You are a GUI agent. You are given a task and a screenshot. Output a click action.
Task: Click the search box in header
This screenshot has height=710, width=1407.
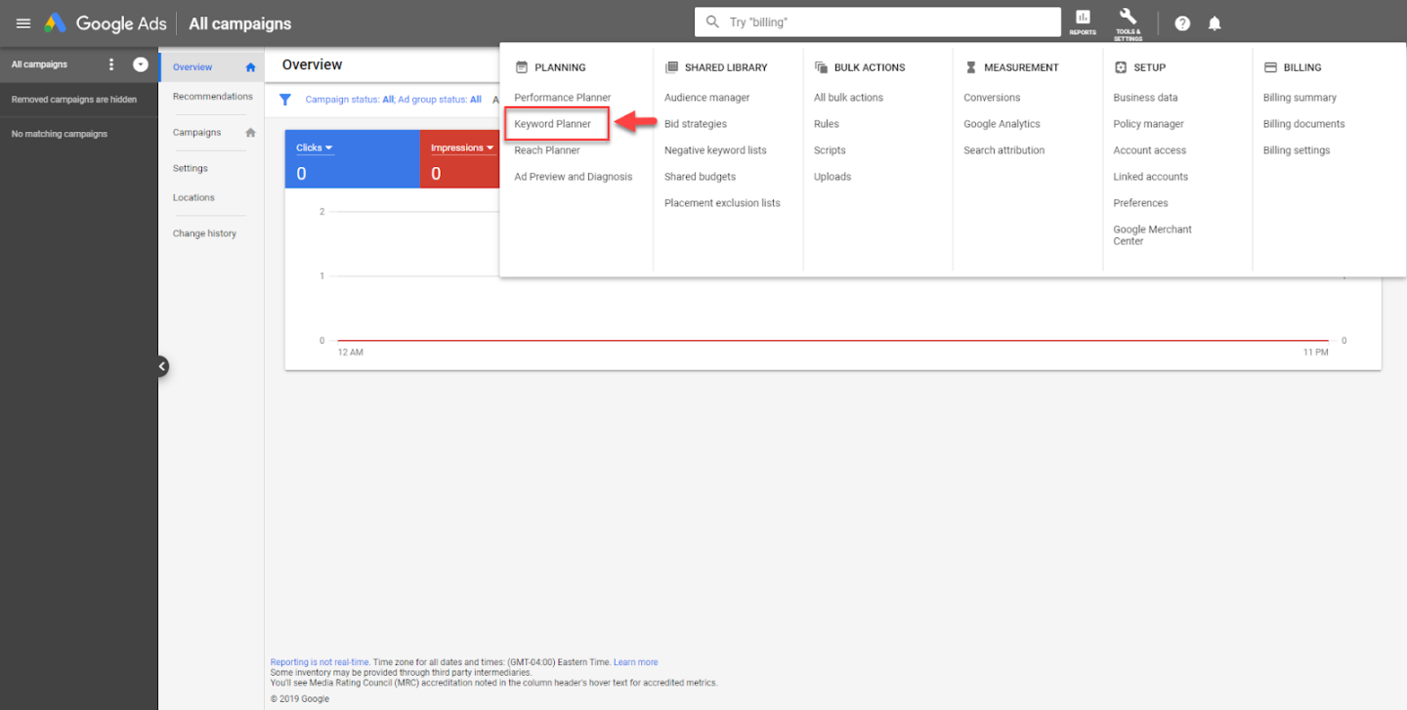(879, 22)
